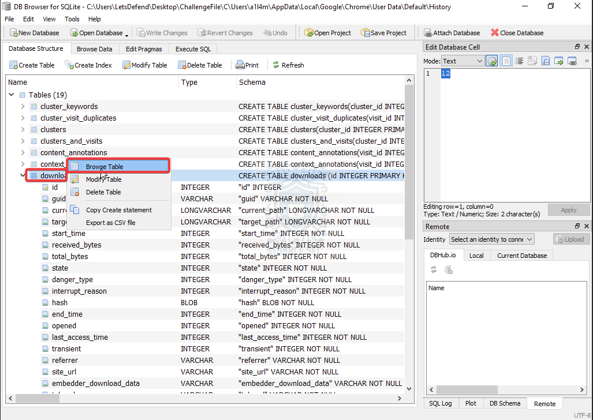Choose Browse Table in the context menu

[118, 166]
